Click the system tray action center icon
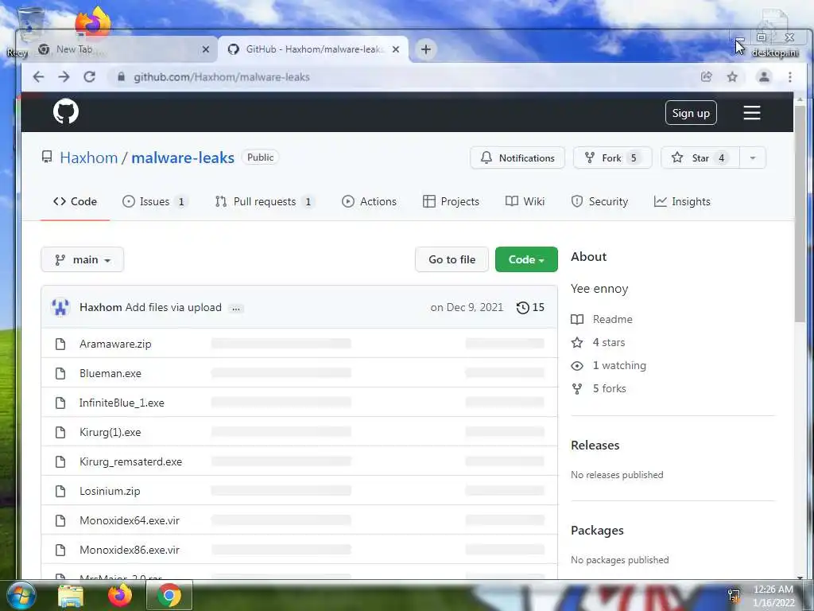 click(734, 596)
